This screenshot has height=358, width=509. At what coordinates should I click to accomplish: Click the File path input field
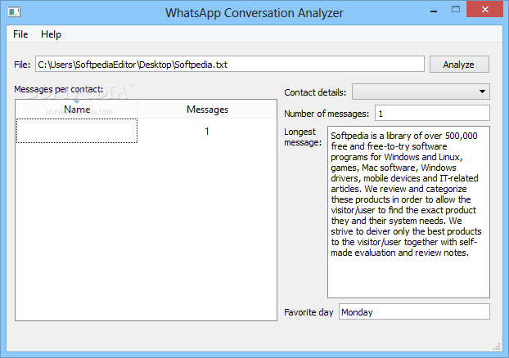pos(229,65)
